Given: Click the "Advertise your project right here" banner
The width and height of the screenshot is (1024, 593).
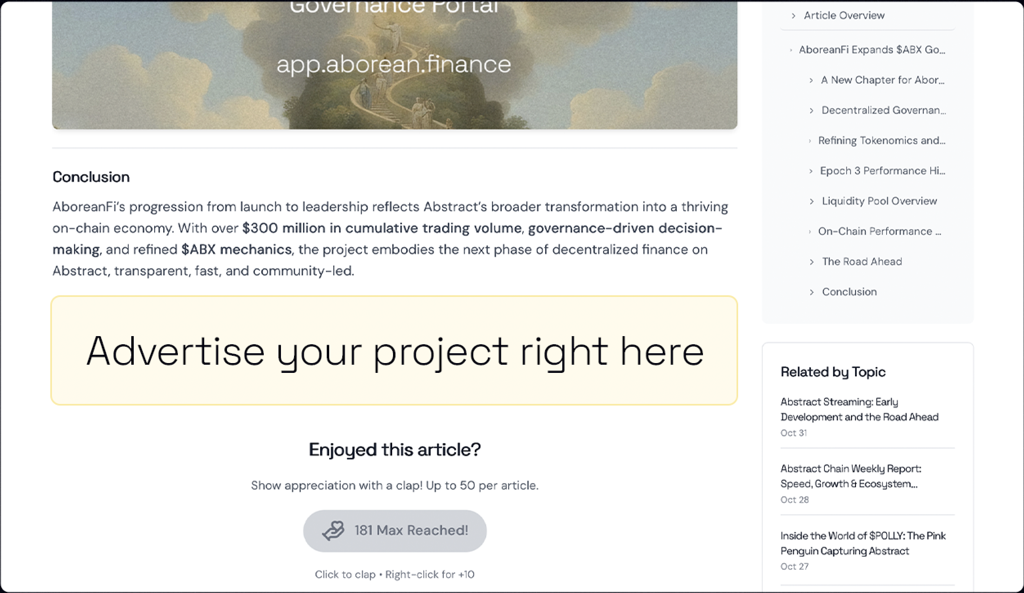Looking at the screenshot, I should tap(395, 350).
